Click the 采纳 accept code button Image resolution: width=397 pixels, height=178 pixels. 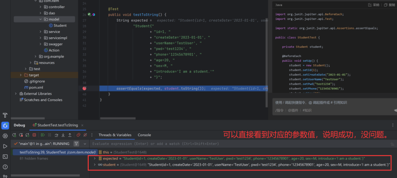pos(374,5)
